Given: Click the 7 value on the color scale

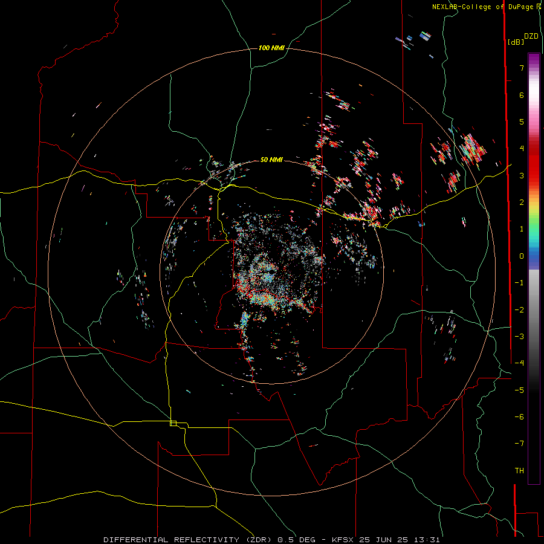Looking at the screenshot, I should coord(522,68).
